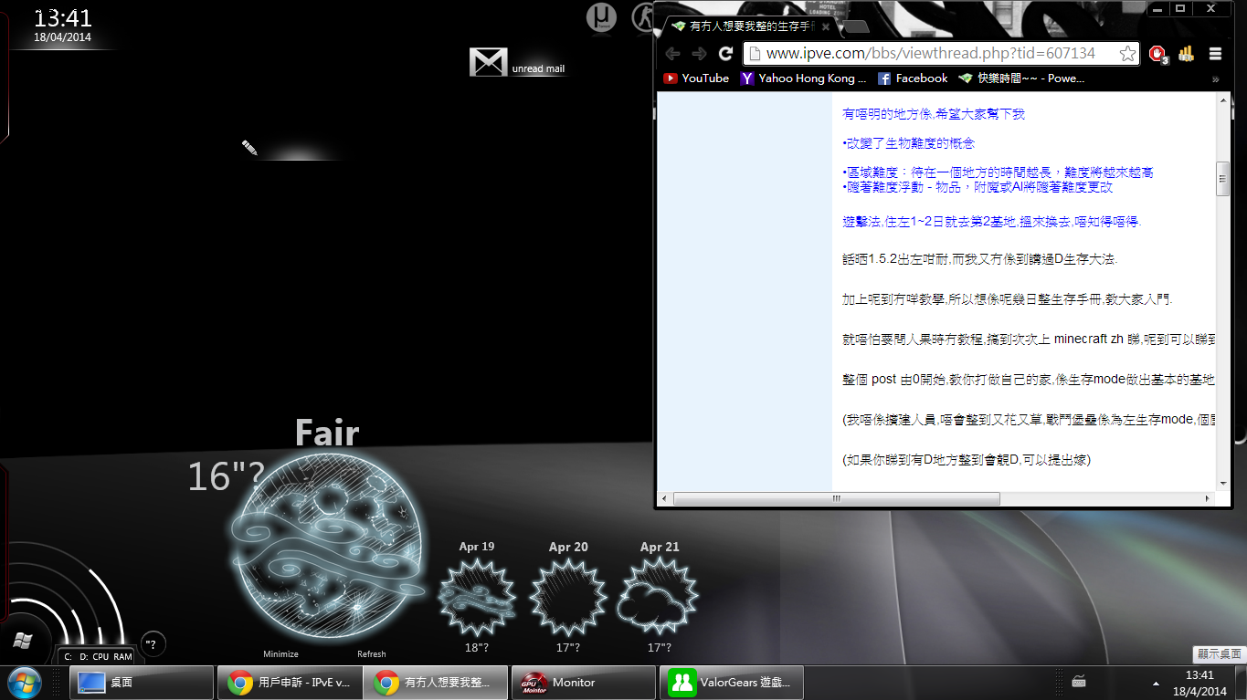Click the yellow bar-chart extension icon
This screenshot has width=1247, height=700.
1186,54
